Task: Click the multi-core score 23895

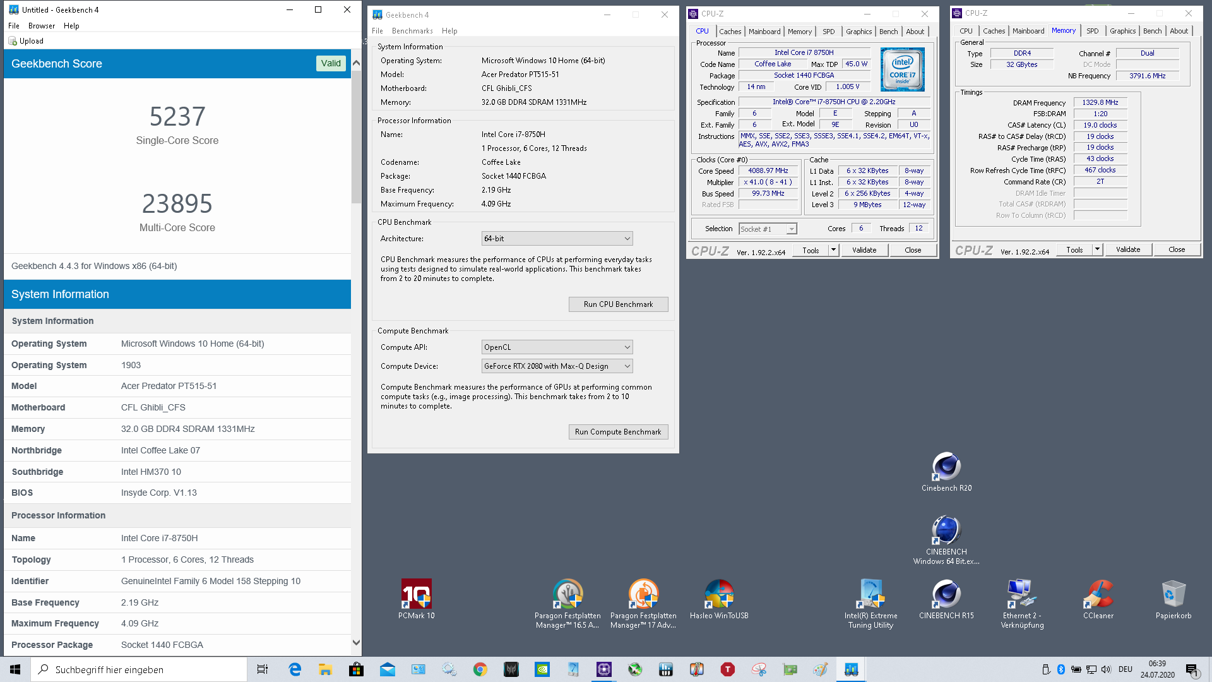Action: [177, 204]
